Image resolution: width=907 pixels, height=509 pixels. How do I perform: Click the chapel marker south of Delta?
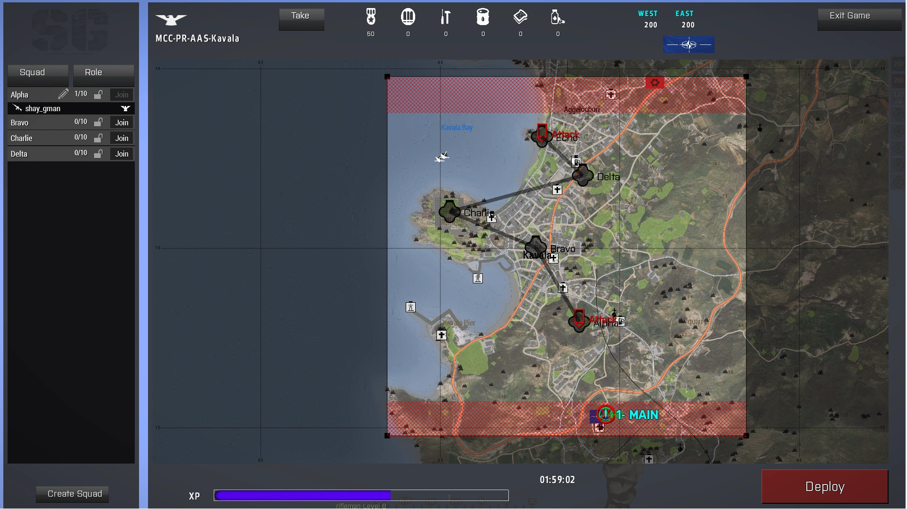pos(557,190)
